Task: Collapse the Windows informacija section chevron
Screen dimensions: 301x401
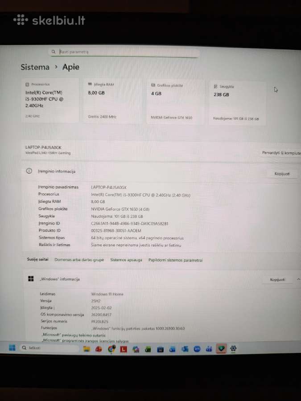Action: (x=298, y=279)
